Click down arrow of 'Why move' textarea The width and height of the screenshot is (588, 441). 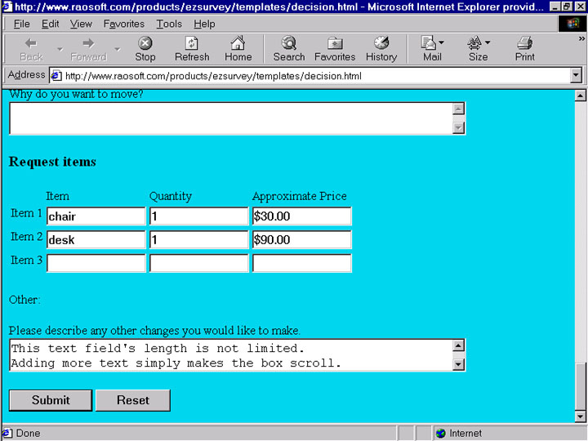click(x=458, y=128)
